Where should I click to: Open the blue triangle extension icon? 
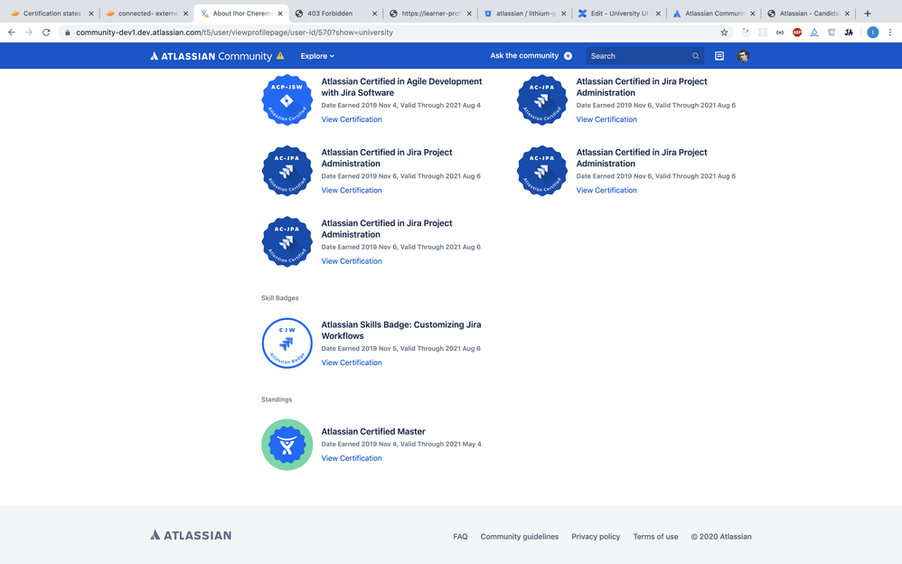coord(814,33)
